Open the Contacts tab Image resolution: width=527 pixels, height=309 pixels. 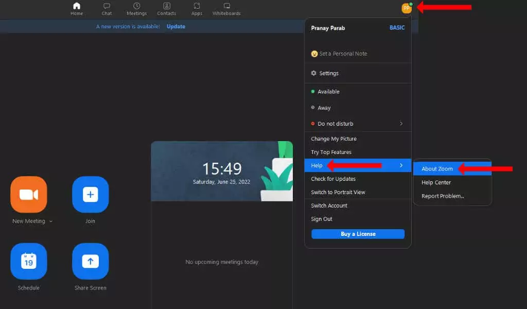(166, 9)
